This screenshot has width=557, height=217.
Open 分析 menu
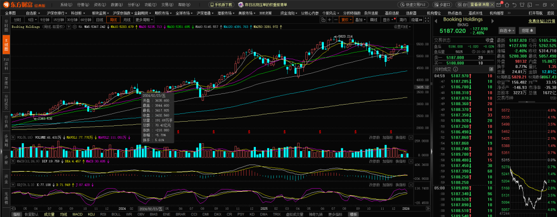[134, 5]
